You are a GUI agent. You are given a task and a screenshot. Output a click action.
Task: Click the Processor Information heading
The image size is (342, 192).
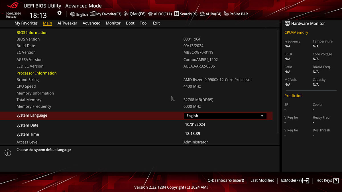pyautogui.click(x=36, y=73)
